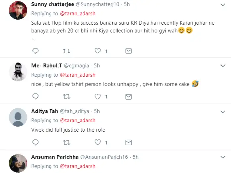Viewport: 231px width, 173px height.
Task: Reply to Aditya Tah's tweet
Action: pos(35,142)
